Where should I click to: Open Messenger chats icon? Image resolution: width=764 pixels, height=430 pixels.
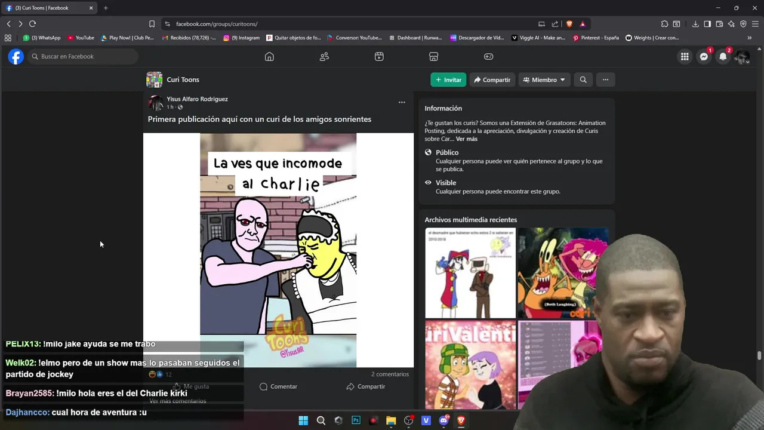(704, 56)
